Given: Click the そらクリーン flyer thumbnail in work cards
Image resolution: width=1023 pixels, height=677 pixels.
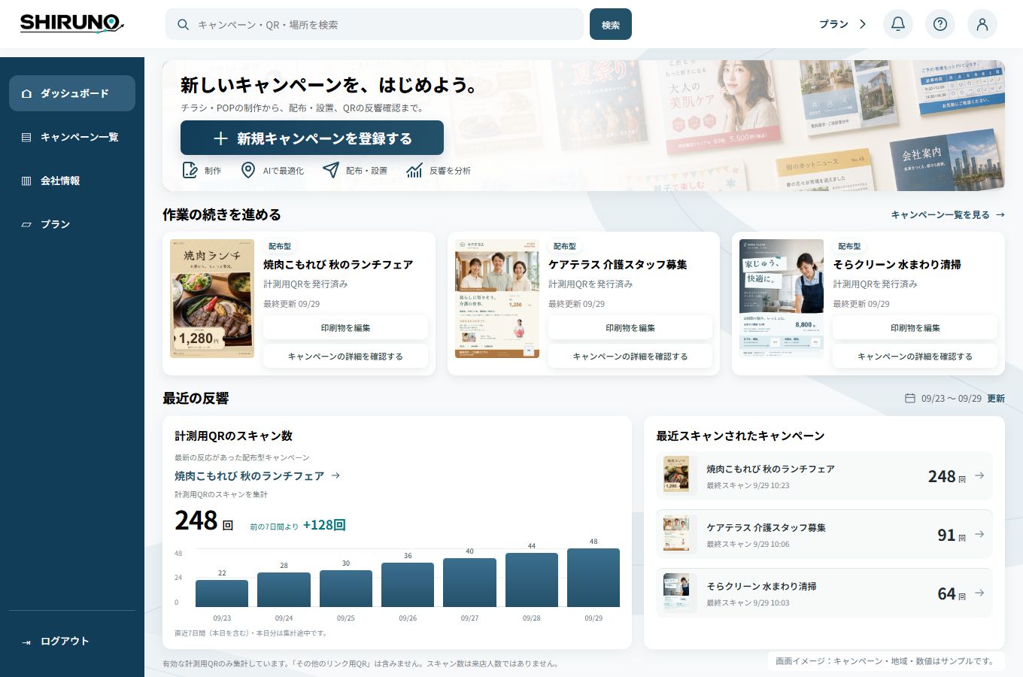Looking at the screenshot, I should pyautogui.click(x=782, y=299).
